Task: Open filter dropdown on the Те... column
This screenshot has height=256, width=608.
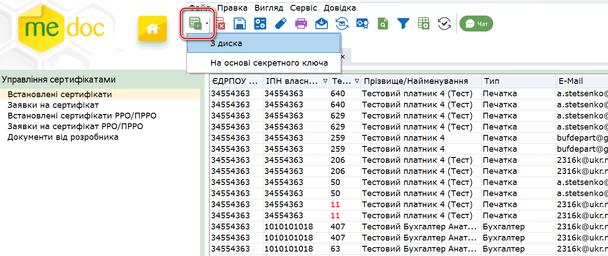Action: pyautogui.click(x=357, y=81)
